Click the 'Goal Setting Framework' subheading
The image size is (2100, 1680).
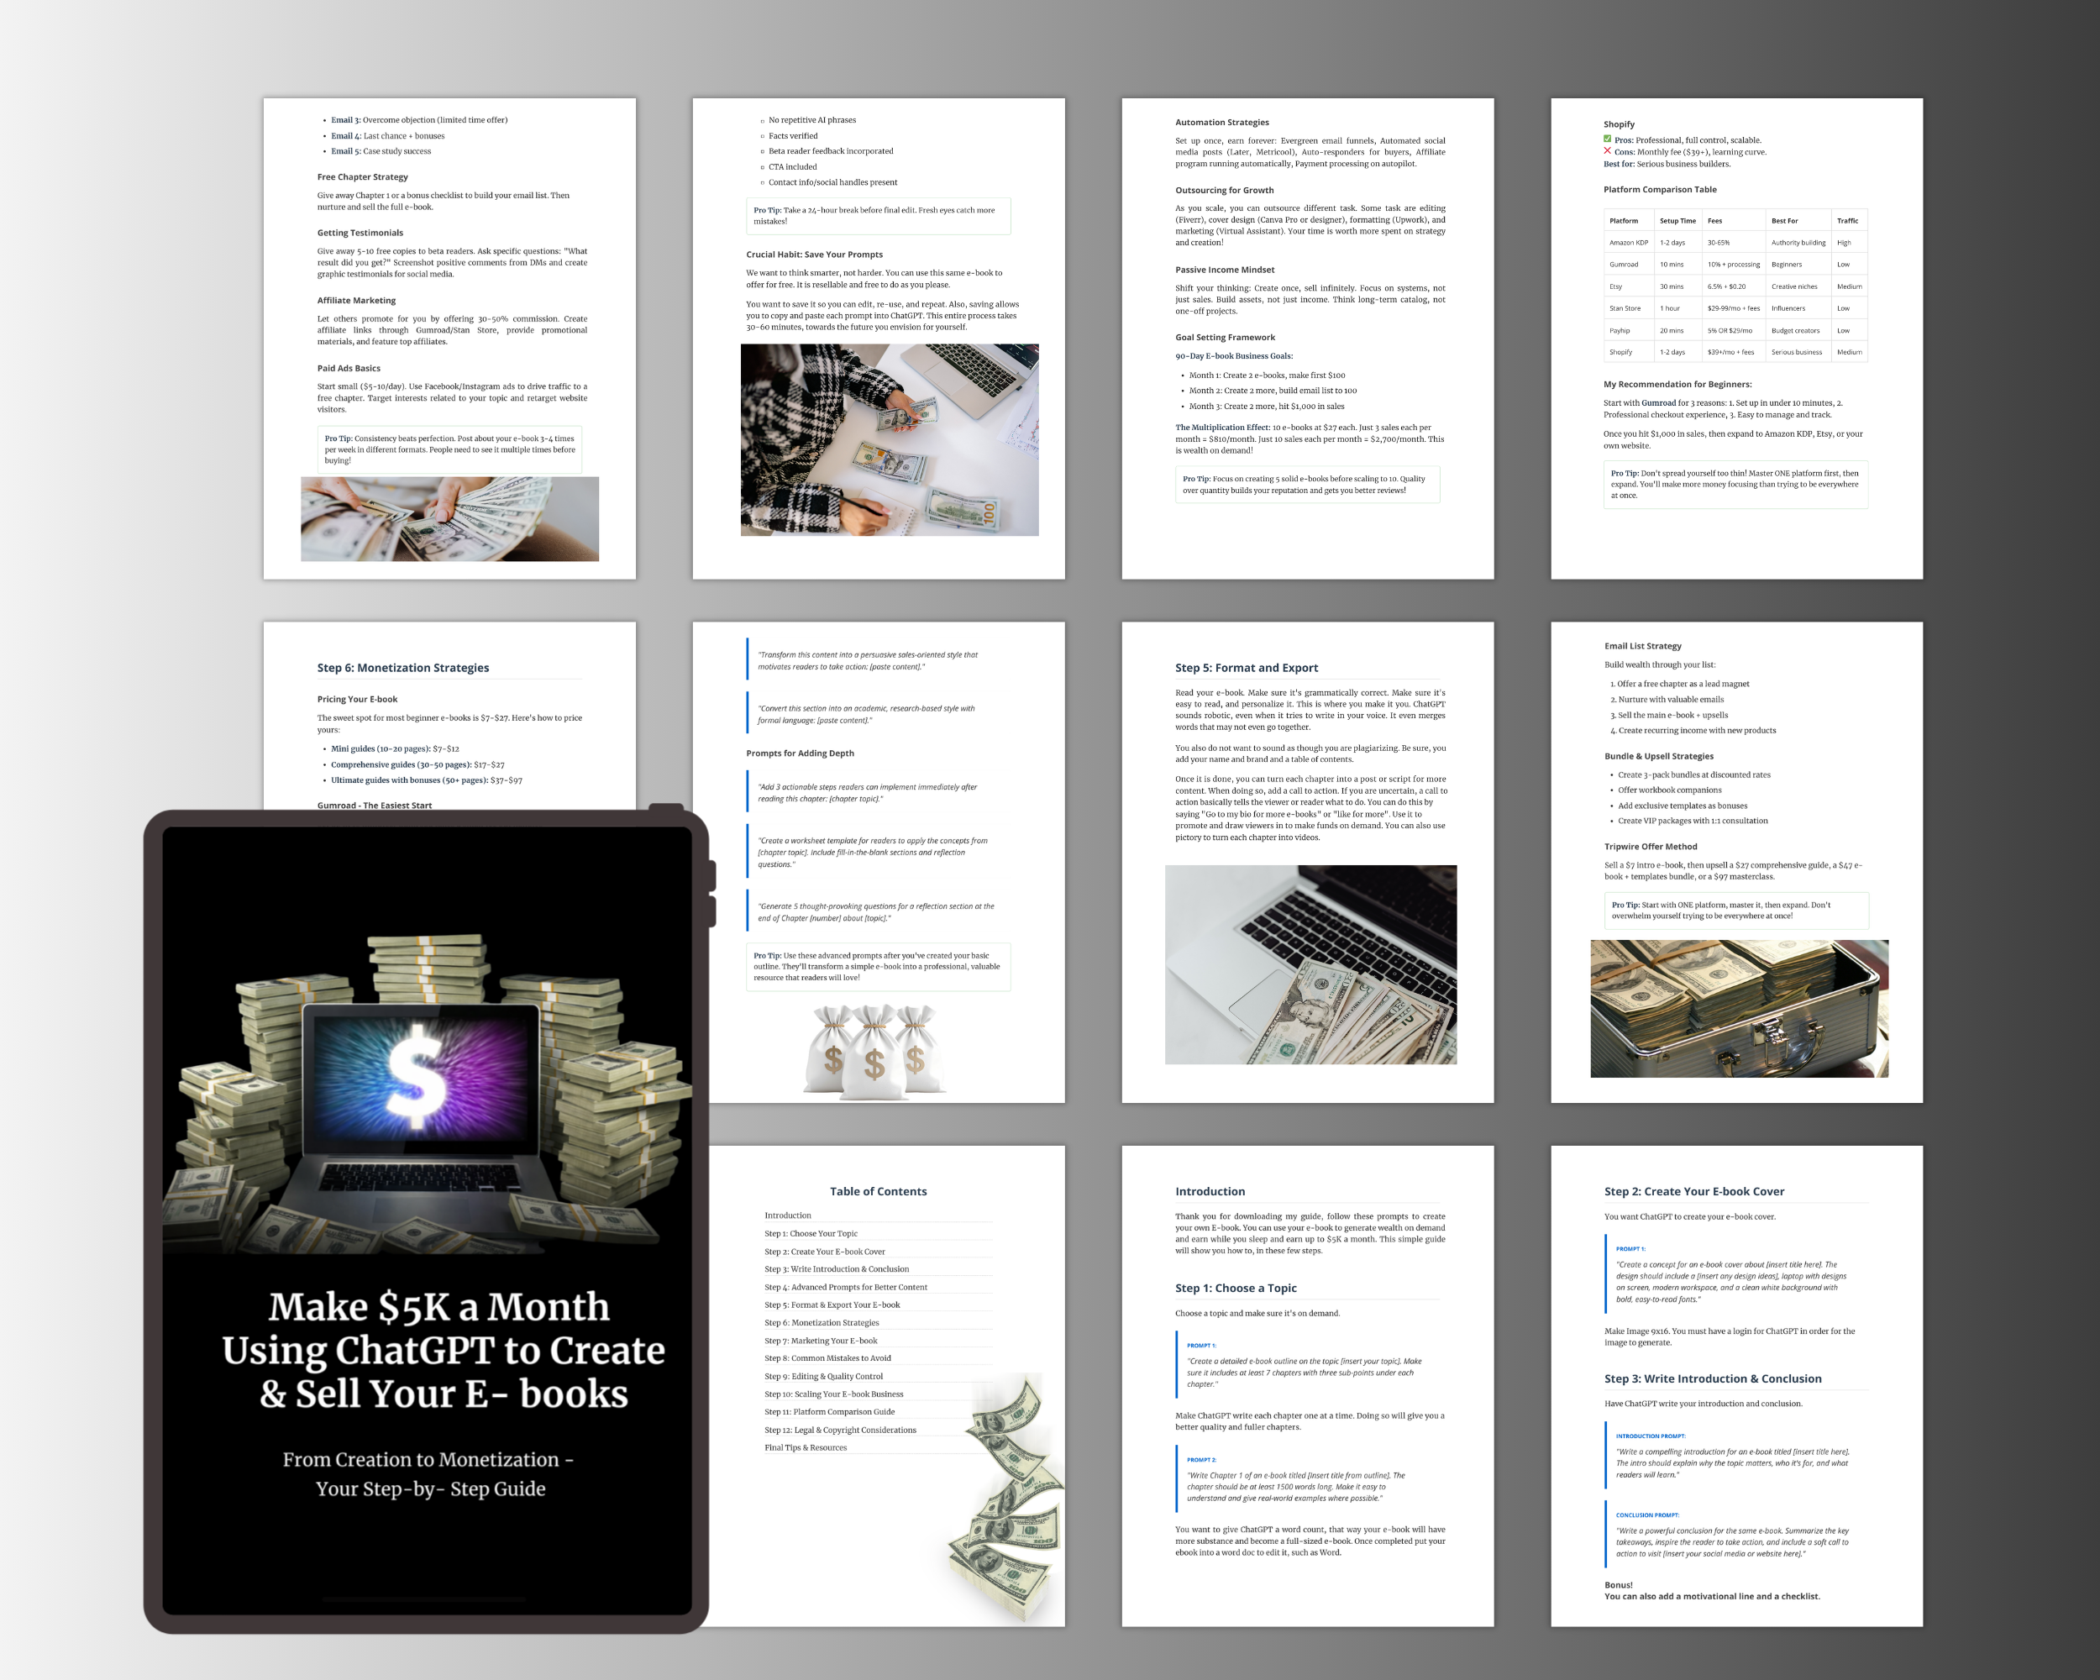click(1225, 337)
